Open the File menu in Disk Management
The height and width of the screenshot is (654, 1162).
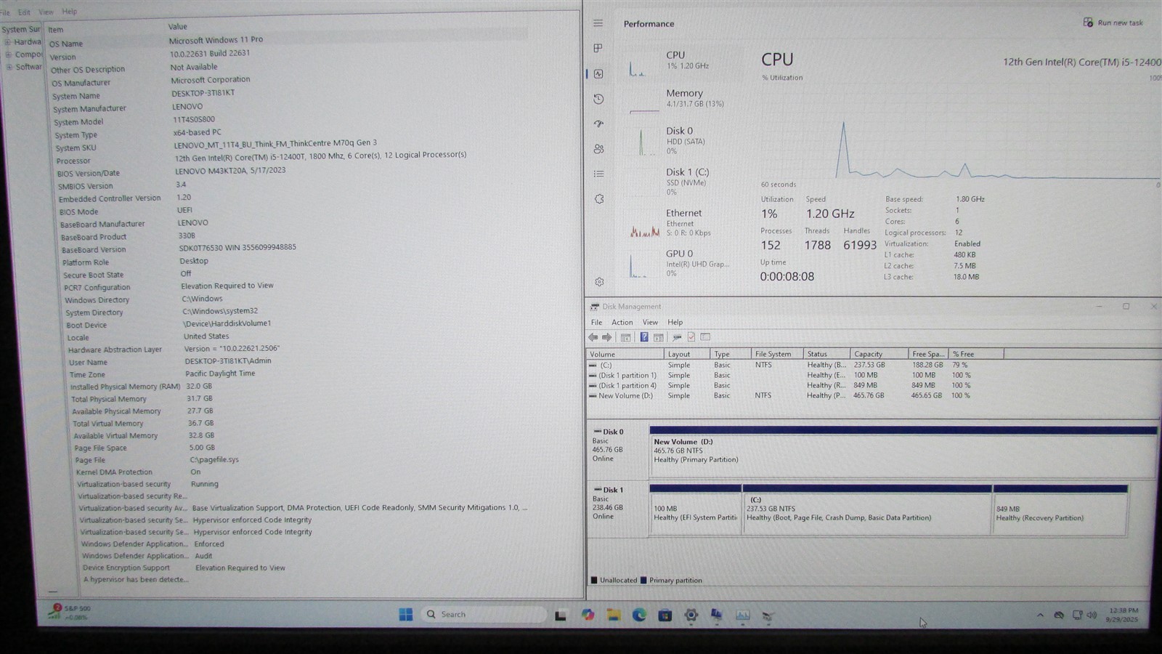click(x=596, y=323)
